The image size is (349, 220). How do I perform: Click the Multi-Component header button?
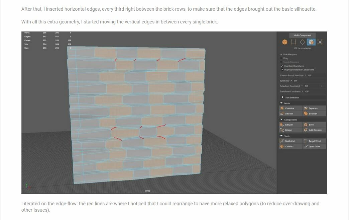pos(302,35)
